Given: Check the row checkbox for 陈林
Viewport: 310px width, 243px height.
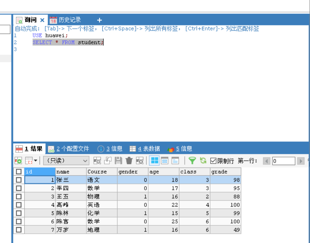Looking at the screenshot, I should 19,213.
